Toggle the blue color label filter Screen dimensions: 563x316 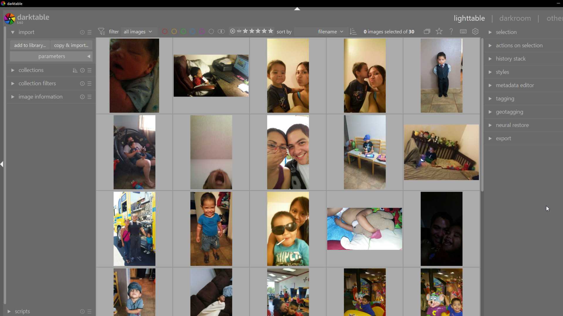(193, 31)
